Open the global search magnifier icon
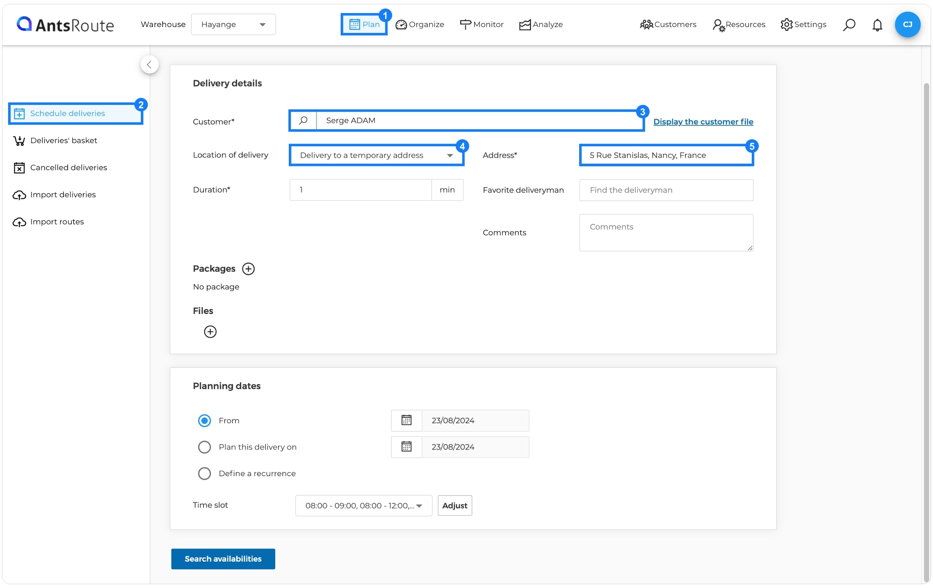 pyautogui.click(x=849, y=25)
